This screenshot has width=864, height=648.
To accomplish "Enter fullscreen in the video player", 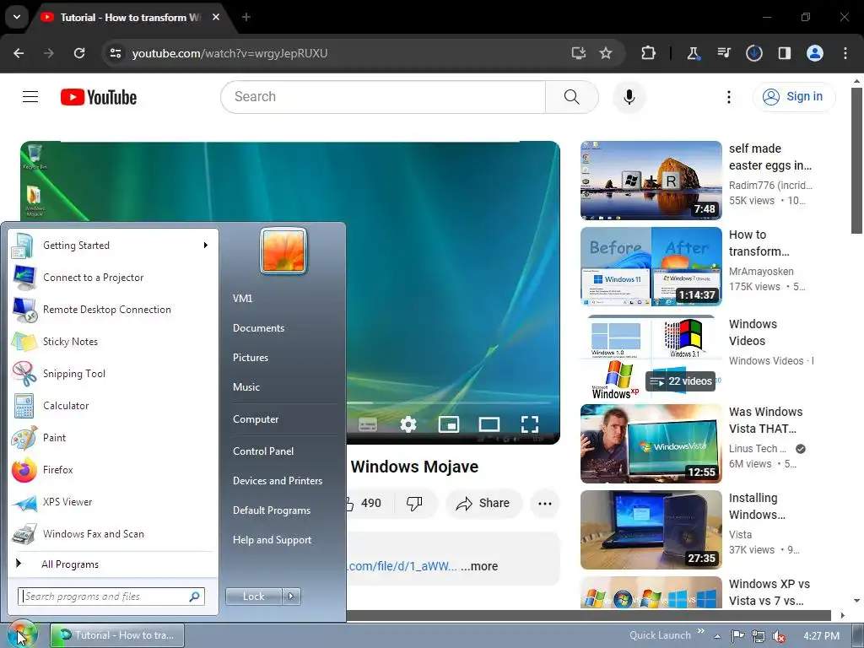I will pos(530,424).
